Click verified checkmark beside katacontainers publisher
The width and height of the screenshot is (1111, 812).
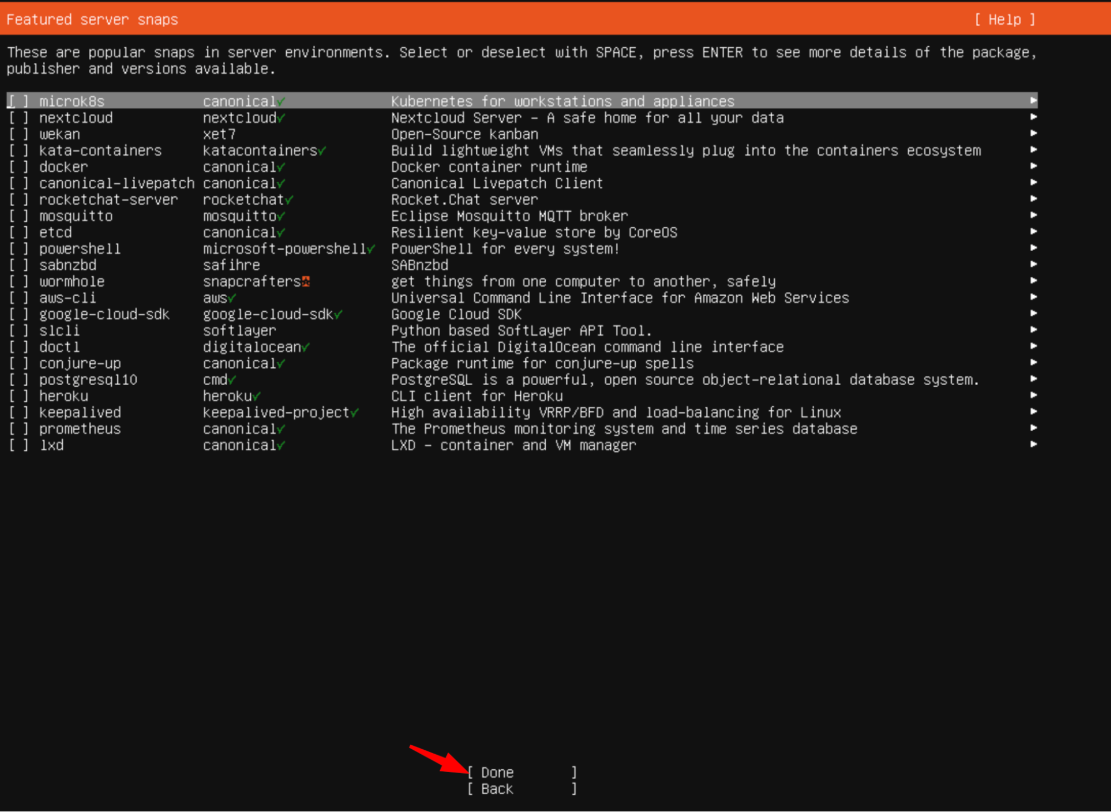(x=322, y=151)
